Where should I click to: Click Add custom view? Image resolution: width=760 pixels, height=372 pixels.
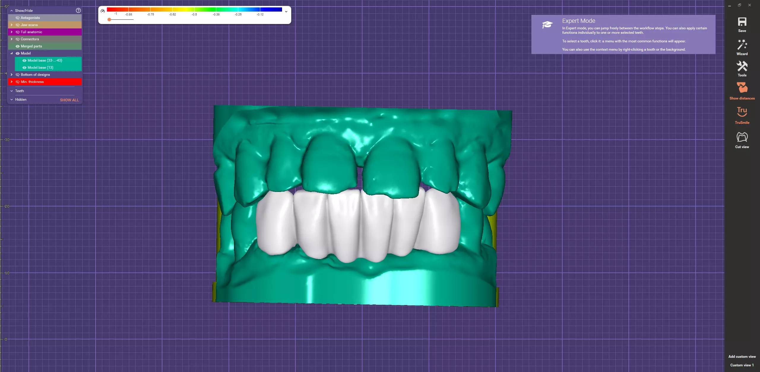pos(742,357)
